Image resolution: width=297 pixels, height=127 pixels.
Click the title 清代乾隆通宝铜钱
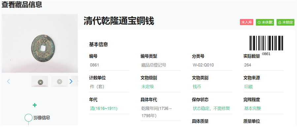(119, 21)
